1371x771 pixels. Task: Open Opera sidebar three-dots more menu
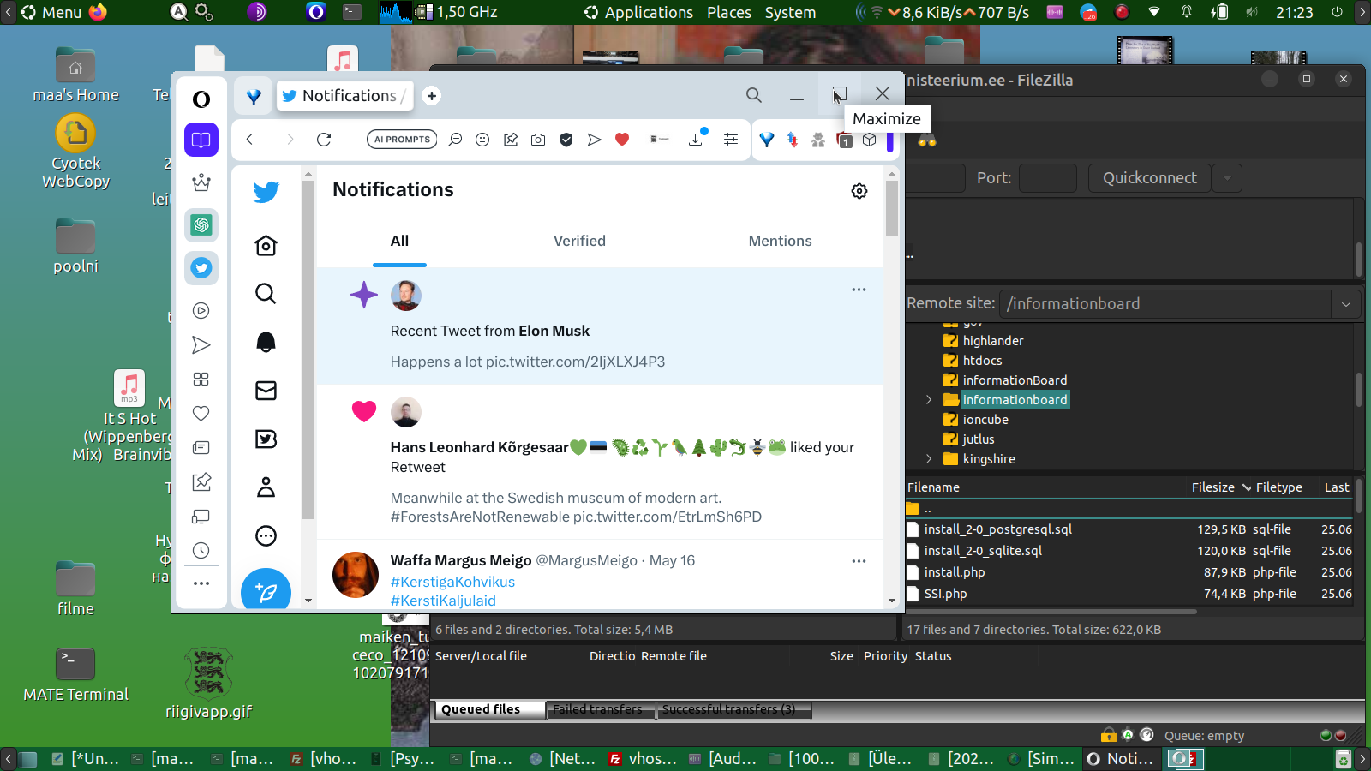[201, 583]
